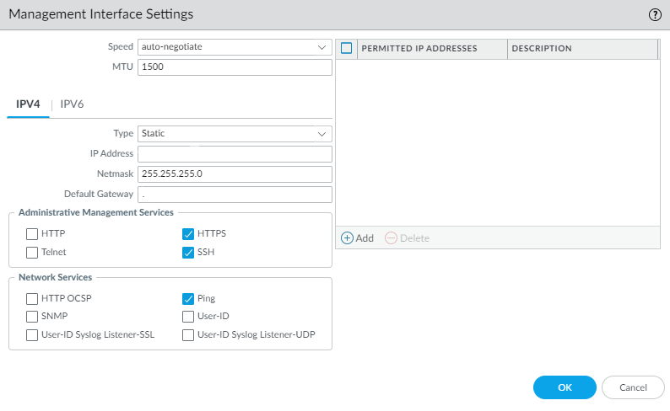Viewport: 670px width, 411px height.
Task: Select the IPV4 tab
Action: pyautogui.click(x=29, y=104)
